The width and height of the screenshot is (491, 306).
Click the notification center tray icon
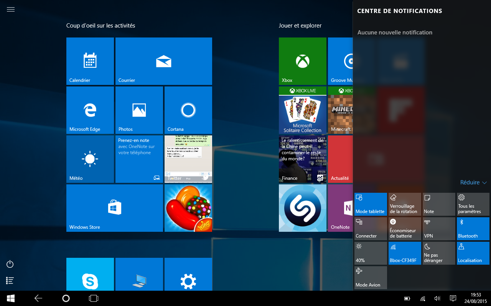[x=453, y=298]
